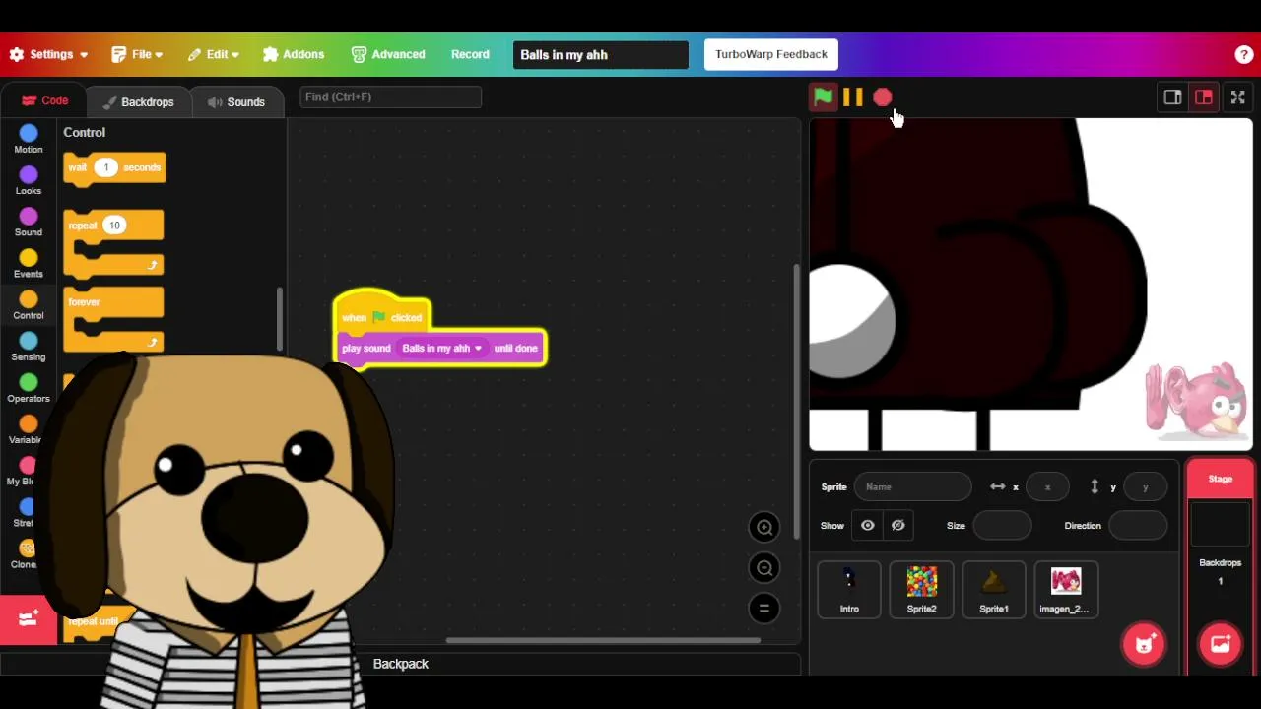The width and height of the screenshot is (1261, 709).
Task: Select the Sprite1 thumbnail
Action: pos(994,589)
